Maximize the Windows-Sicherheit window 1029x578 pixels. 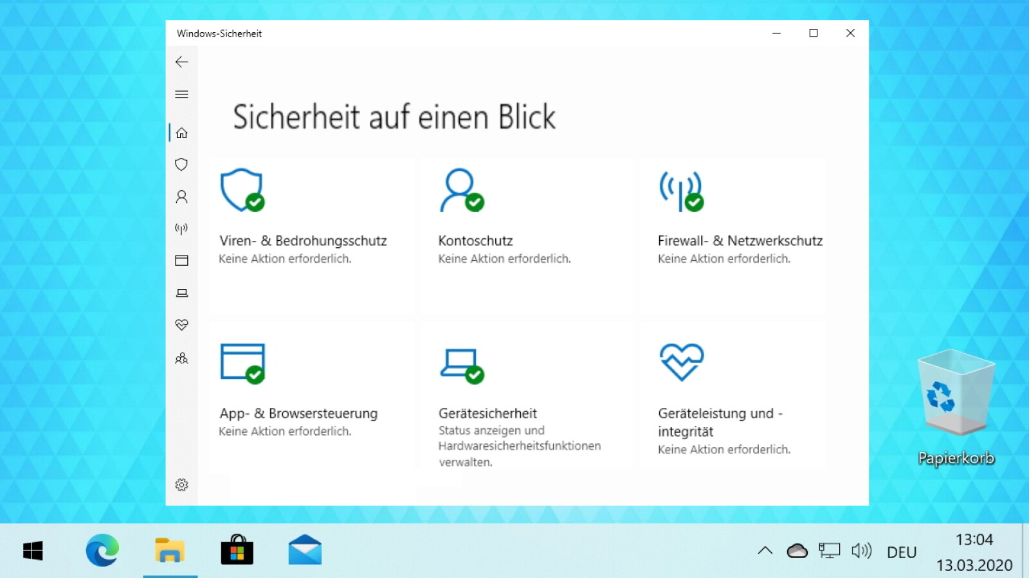(814, 33)
